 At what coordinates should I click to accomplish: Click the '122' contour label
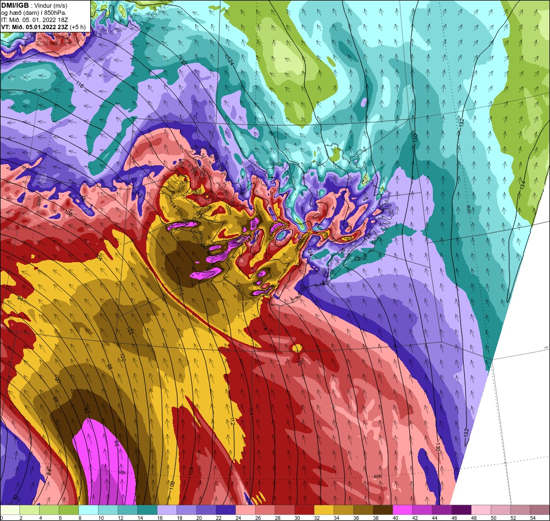click(x=183, y=63)
